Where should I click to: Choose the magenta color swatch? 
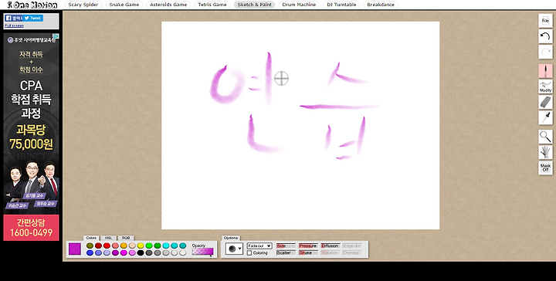click(x=124, y=252)
